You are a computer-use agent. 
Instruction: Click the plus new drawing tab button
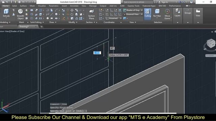coord(42,27)
